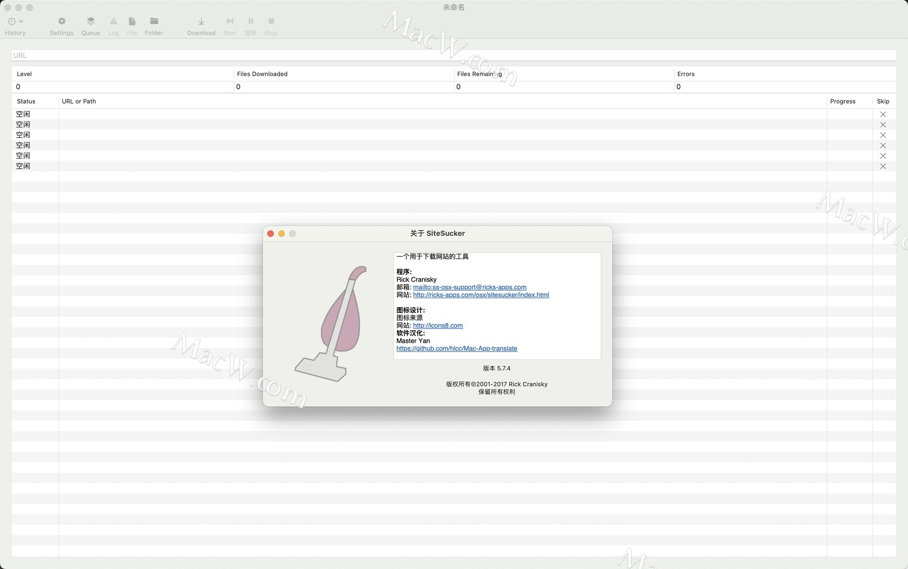Skip sixth idle row X icon
The height and width of the screenshot is (569, 908).
(882, 166)
